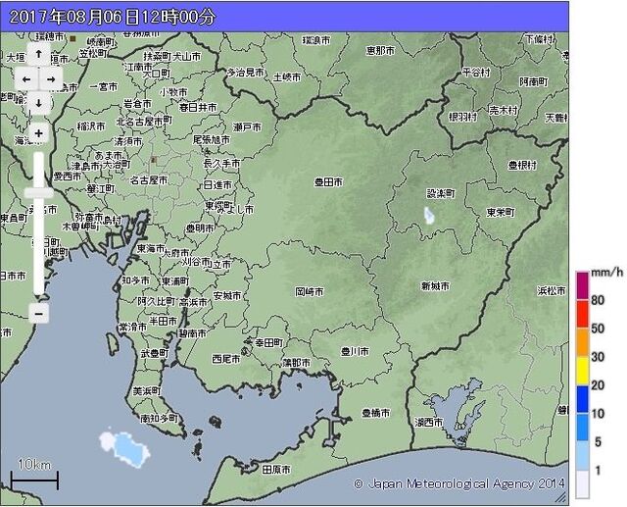
Task: Click the 設楽町 map label
Action: coord(441,193)
